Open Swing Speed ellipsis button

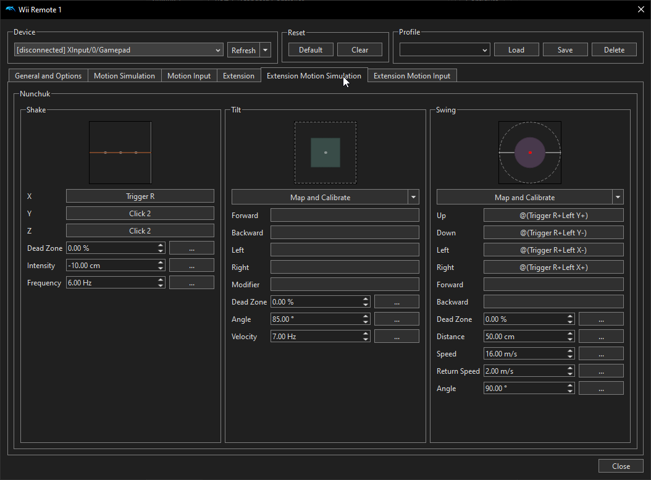pos(601,354)
